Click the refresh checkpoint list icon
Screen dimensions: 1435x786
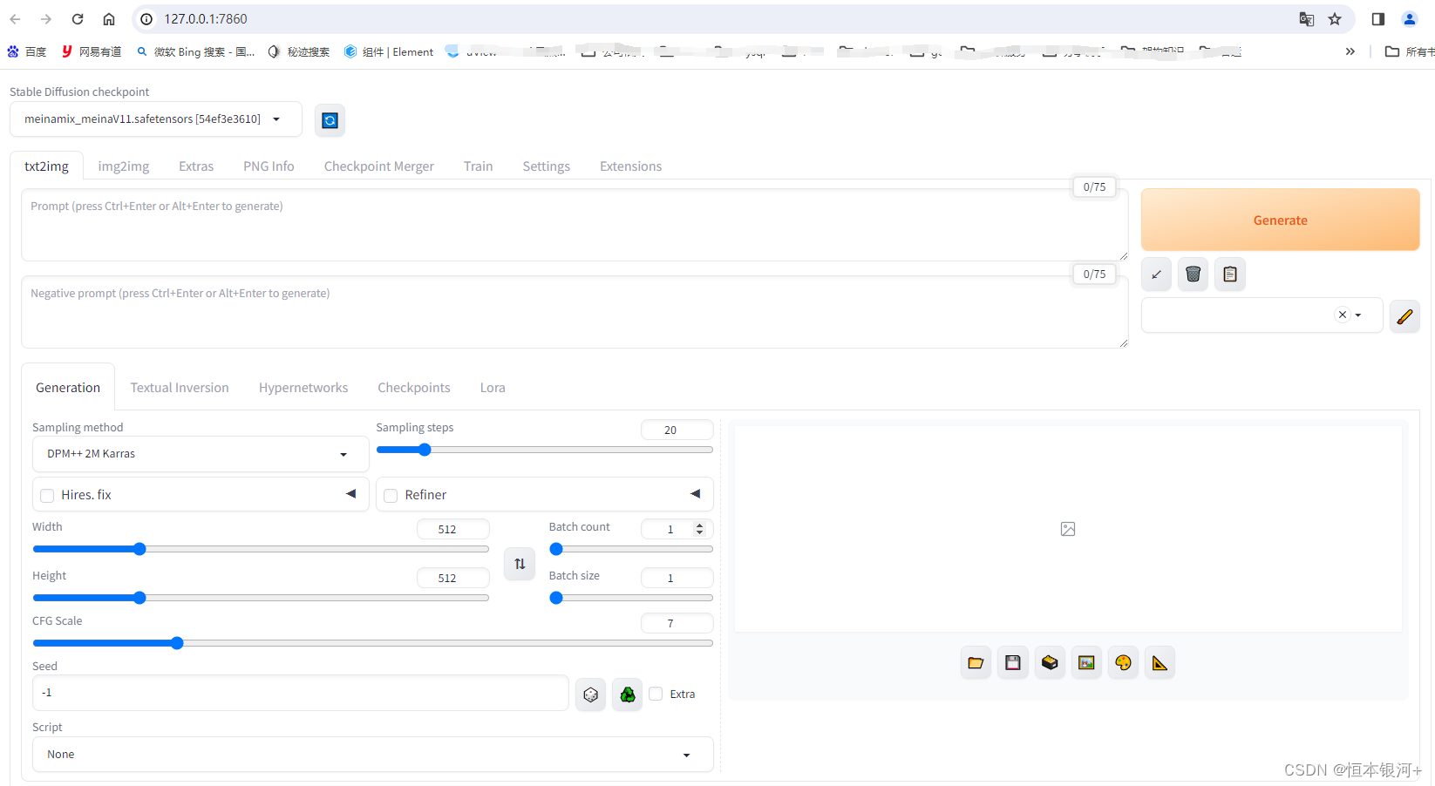click(330, 120)
